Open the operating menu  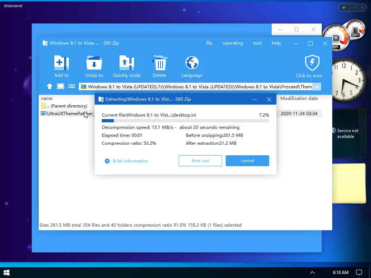233,43
